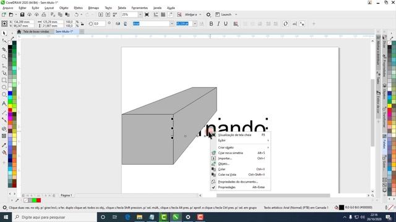Viewport: 396px width, 222px height.
Task: Click the Interactive OpenType icon
Action: pyautogui.click(x=285, y=23)
